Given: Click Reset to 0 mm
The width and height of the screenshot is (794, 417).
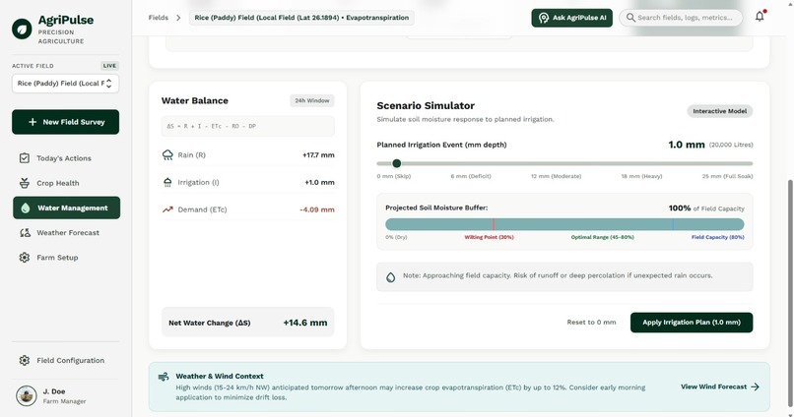Looking at the screenshot, I should (591, 322).
